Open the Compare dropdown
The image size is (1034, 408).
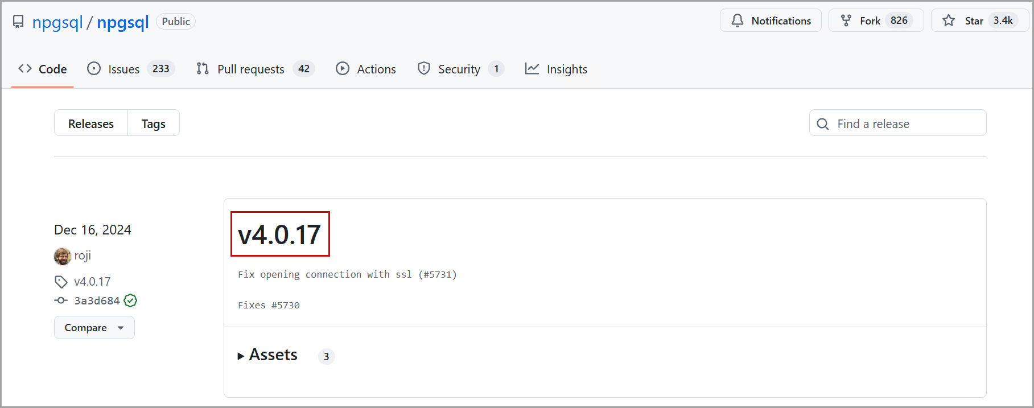[x=94, y=328]
